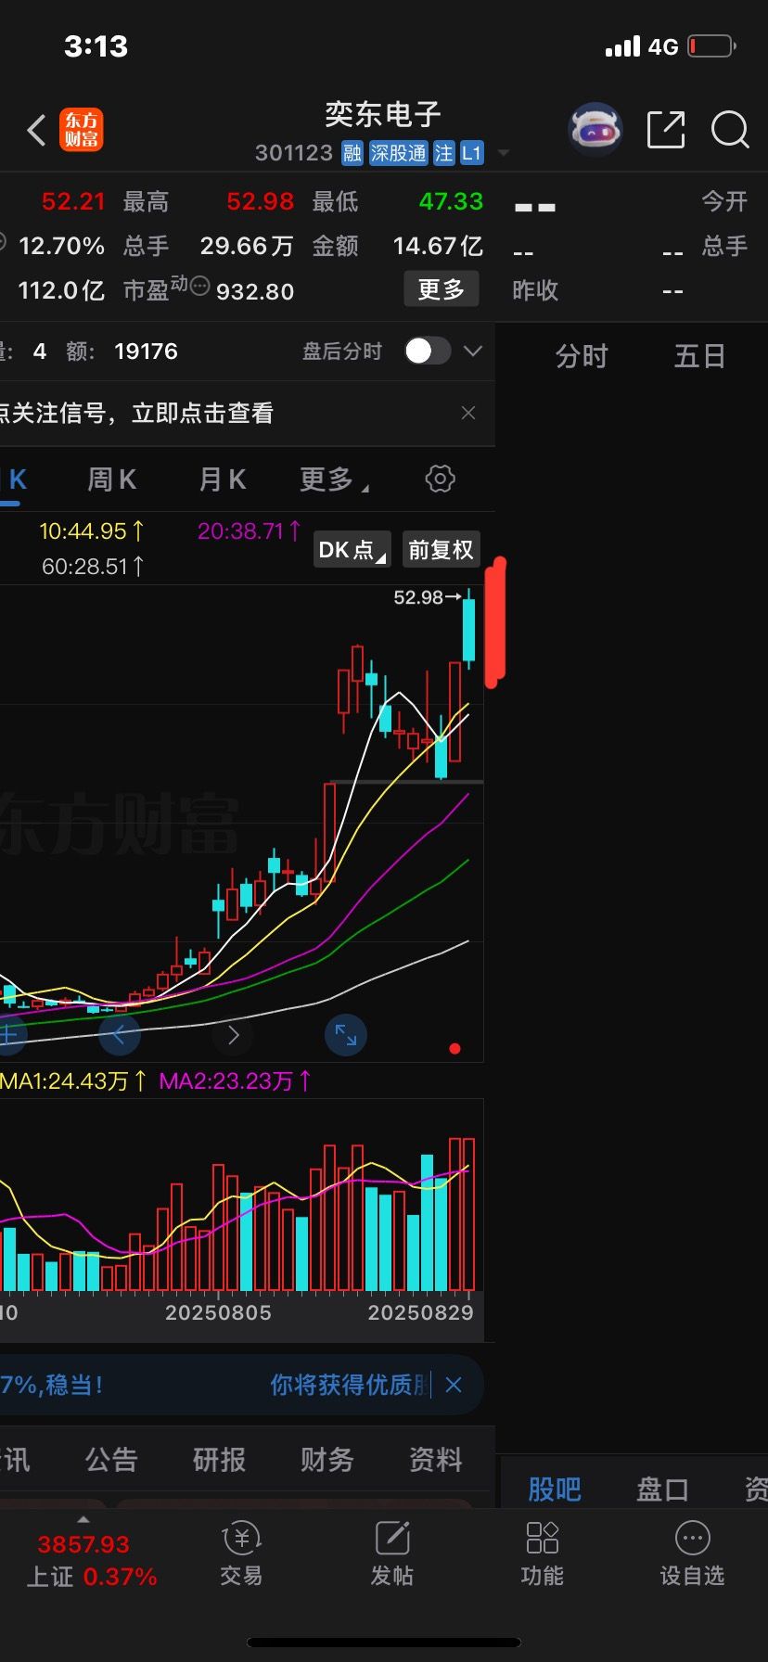Tap the 上证 3857.93 index value
Viewport: 768px width, 1662px height.
(83, 1544)
